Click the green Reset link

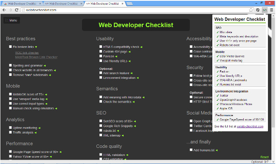[265, 157]
